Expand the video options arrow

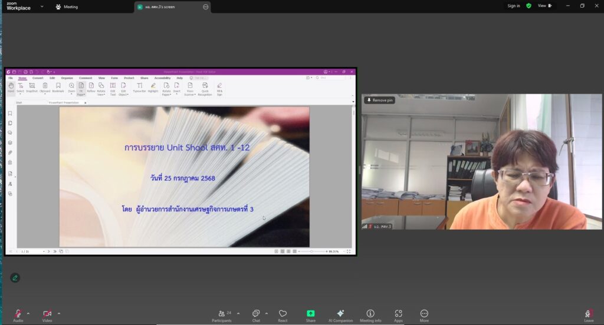[x=59, y=313]
